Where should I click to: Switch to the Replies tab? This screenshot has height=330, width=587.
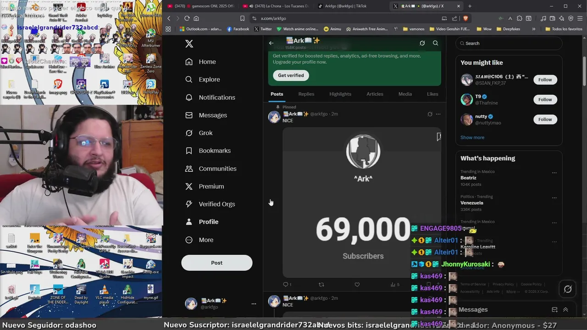click(306, 94)
